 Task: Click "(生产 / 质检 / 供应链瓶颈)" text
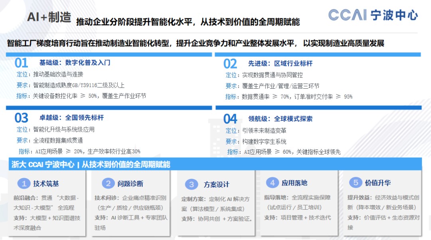(130, 208)
